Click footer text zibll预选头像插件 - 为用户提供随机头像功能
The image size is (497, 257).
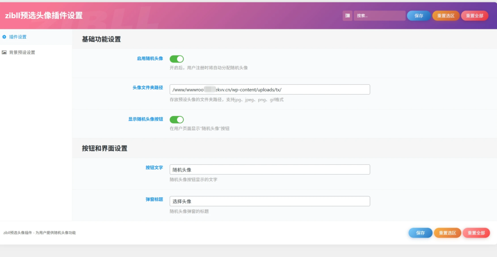(x=40, y=233)
